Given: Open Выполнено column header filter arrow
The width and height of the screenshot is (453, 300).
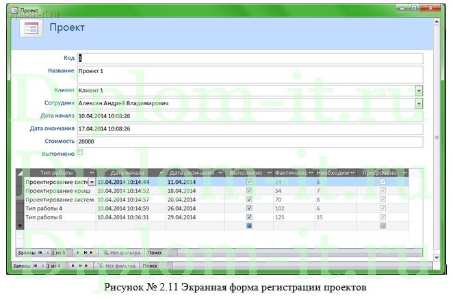Looking at the screenshot, I should coord(269,173).
